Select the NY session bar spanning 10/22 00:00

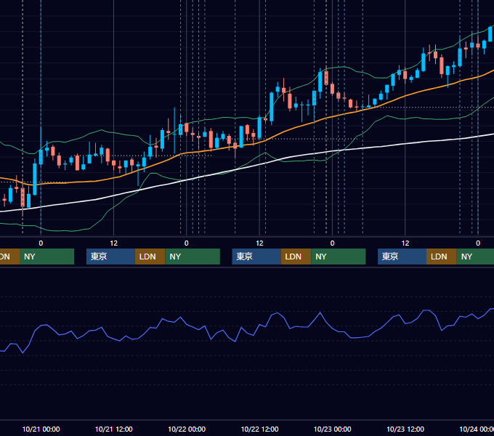click(x=193, y=257)
